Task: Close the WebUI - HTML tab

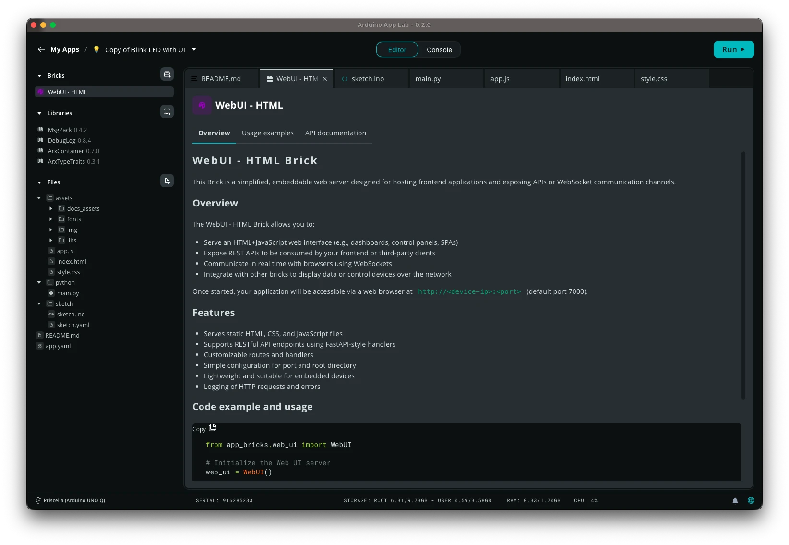Action: click(325, 79)
